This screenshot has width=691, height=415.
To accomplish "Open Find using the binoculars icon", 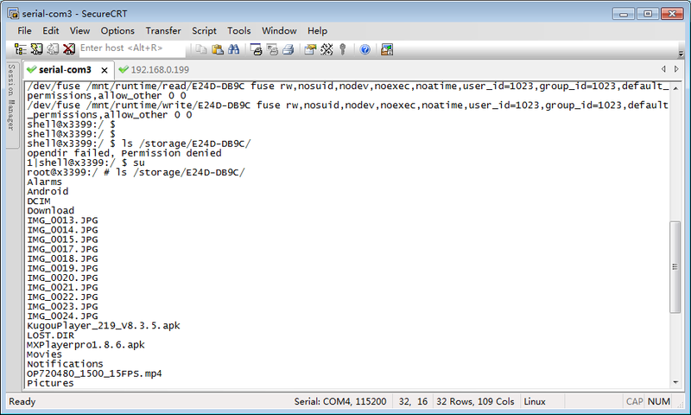I will (234, 49).
